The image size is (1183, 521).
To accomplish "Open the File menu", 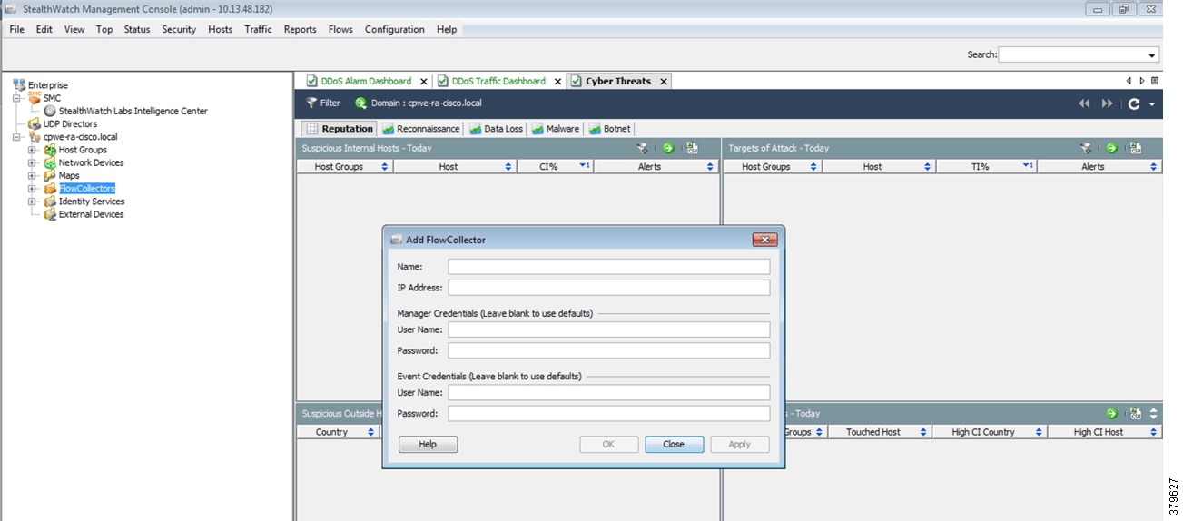I will [x=17, y=29].
